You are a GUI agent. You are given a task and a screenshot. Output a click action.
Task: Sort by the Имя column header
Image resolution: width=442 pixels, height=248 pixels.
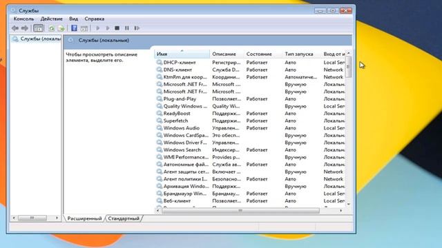coord(182,54)
